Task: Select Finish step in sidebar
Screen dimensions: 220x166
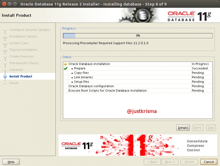Action: coord(14,83)
